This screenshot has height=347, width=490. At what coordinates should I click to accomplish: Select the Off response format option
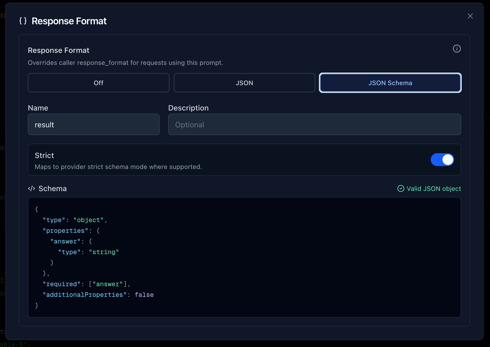[x=98, y=83]
